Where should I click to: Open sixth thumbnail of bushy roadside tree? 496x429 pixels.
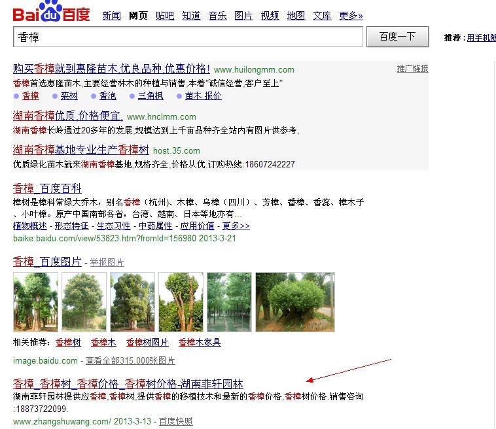[x=295, y=302]
